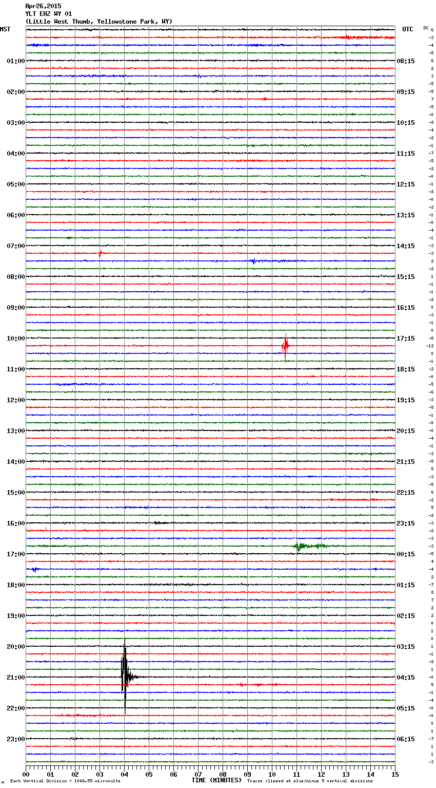Select the 19:00 MST time label
Screen dimensions: 436x788
16,616
